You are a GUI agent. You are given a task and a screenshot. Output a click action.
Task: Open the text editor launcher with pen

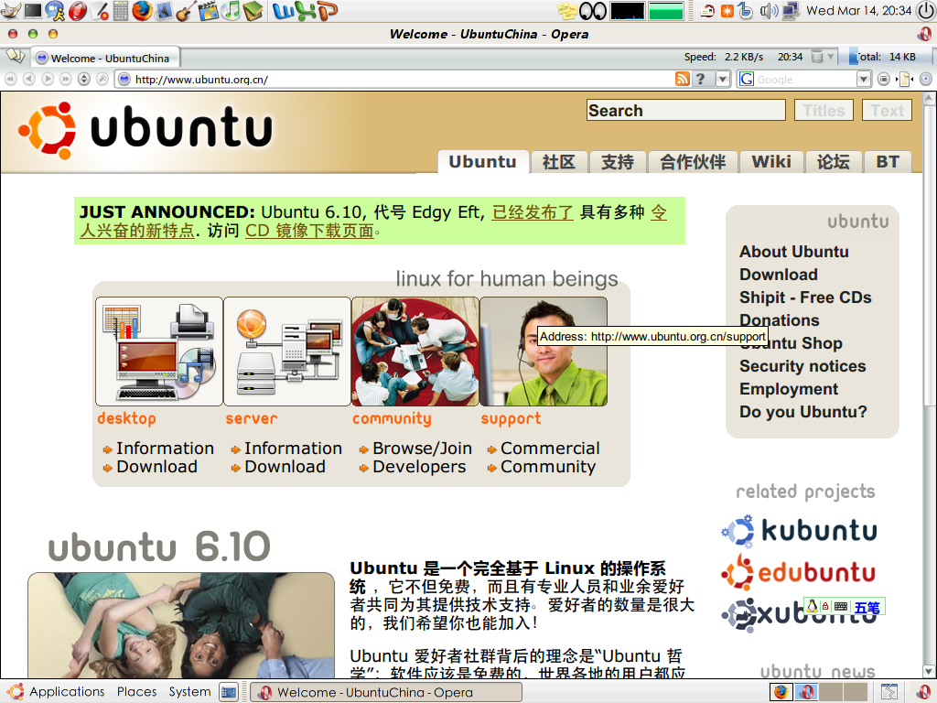click(x=99, y=10)
